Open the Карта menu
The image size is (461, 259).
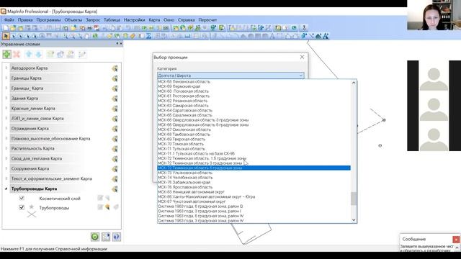click(154, 19)
